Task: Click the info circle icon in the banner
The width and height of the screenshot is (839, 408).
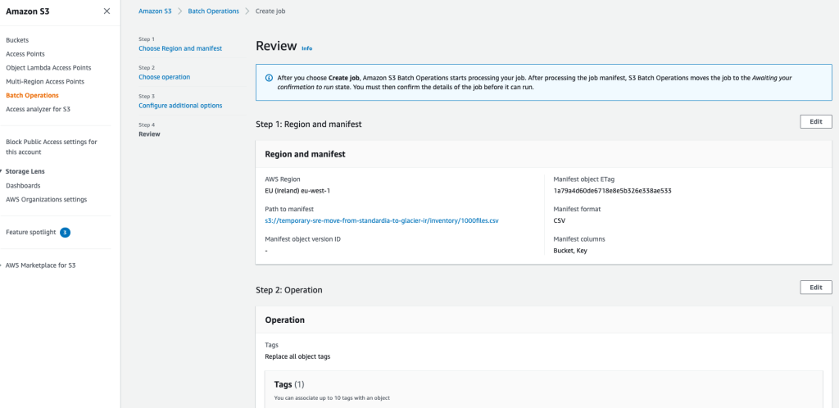Action: click(269, 78)
